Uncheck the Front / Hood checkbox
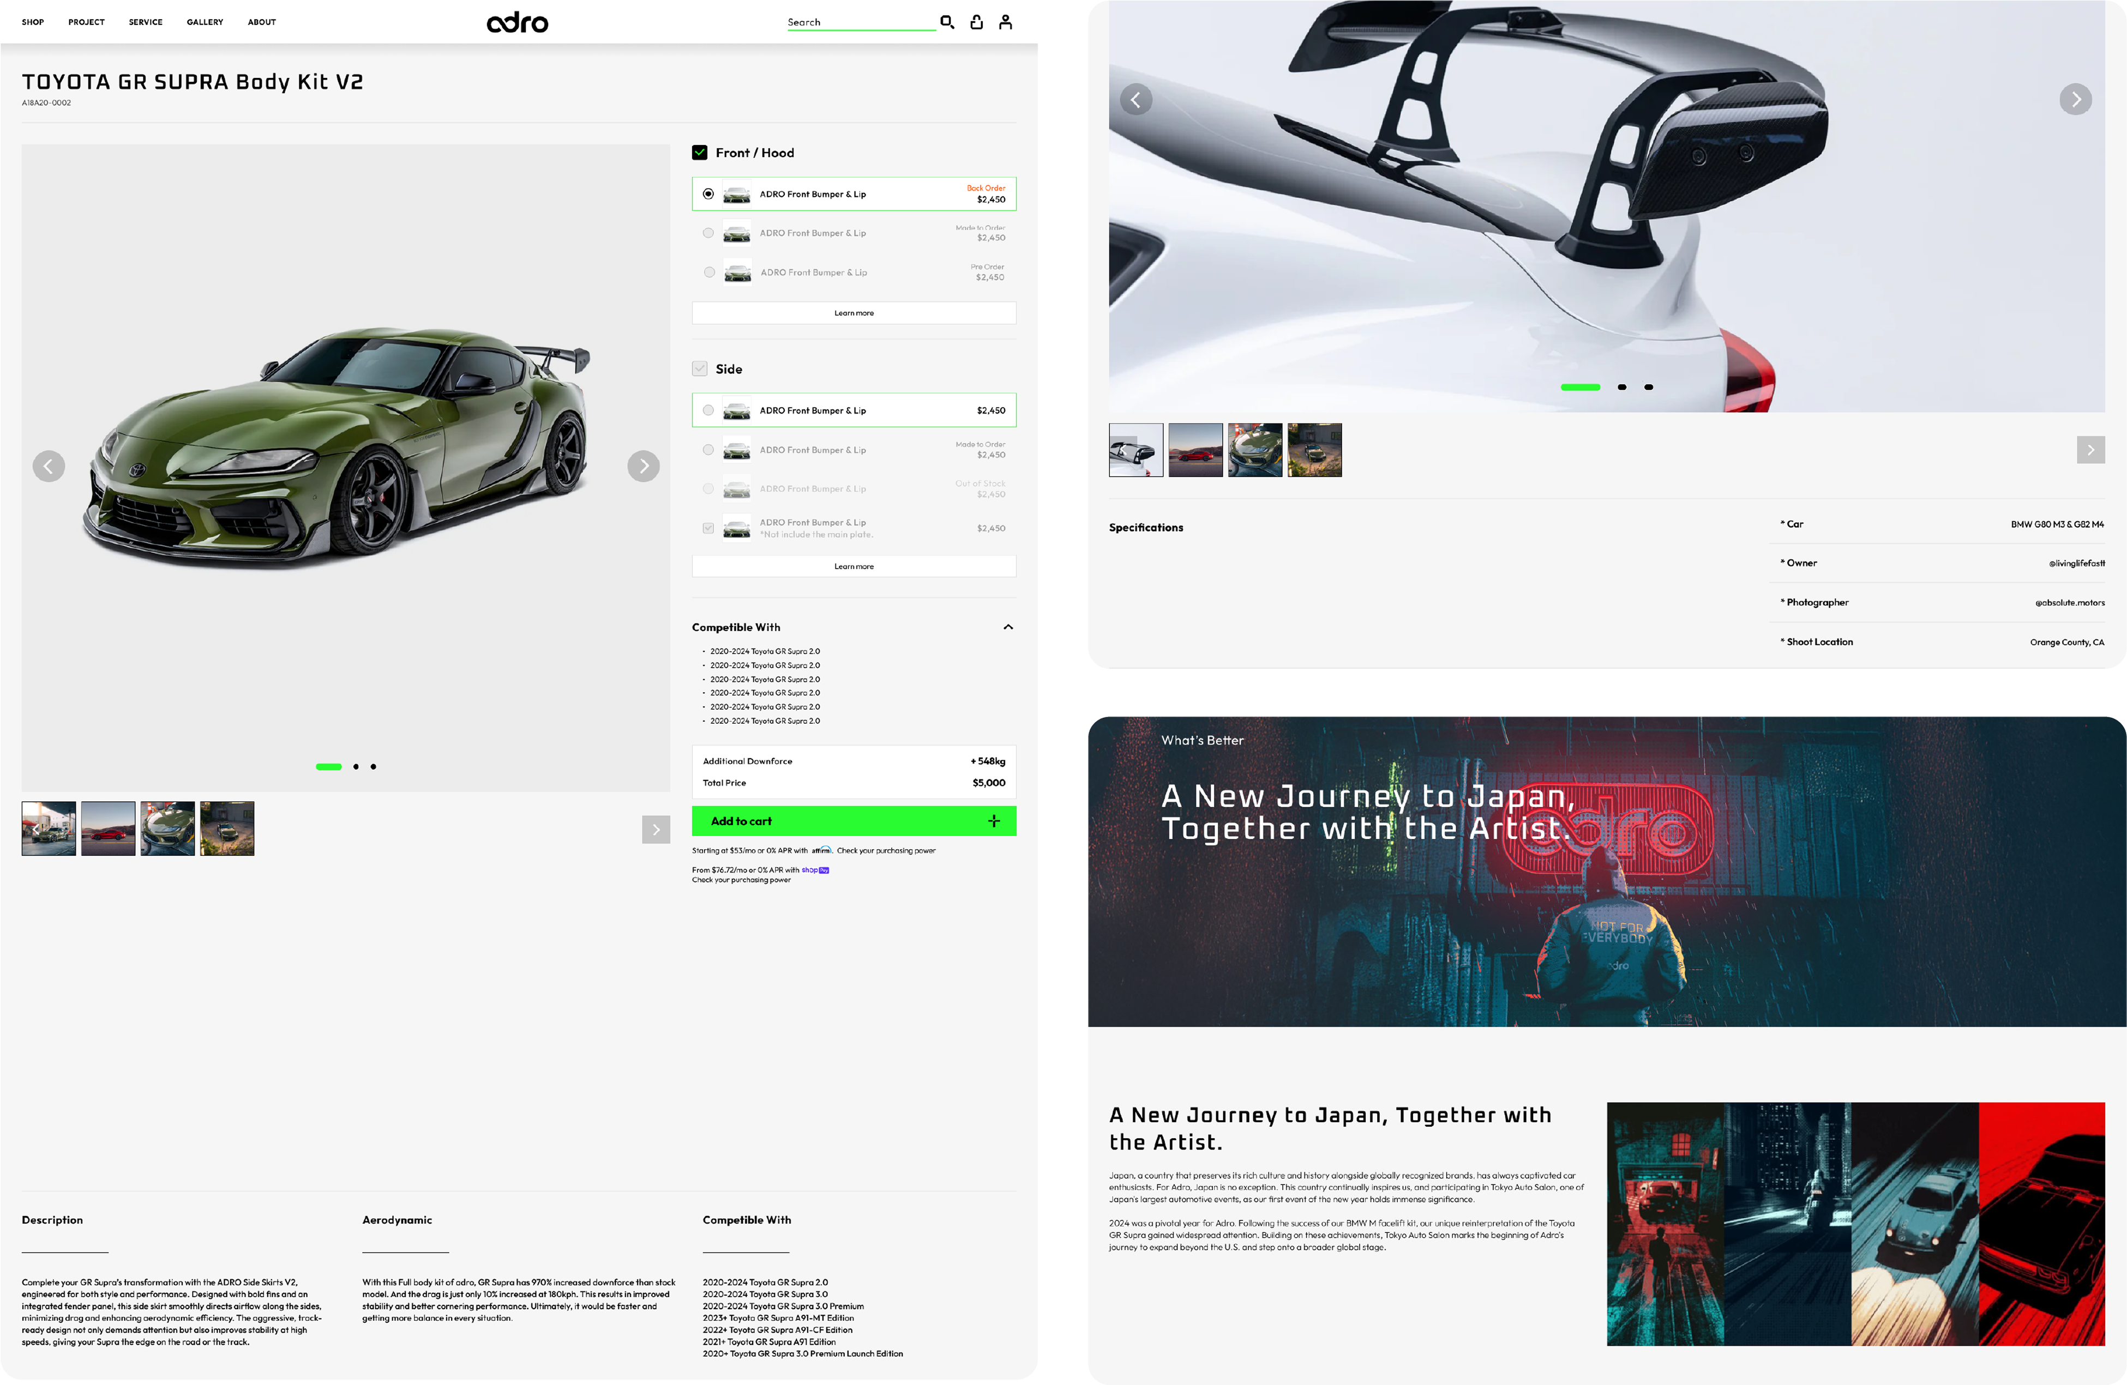 700,153
